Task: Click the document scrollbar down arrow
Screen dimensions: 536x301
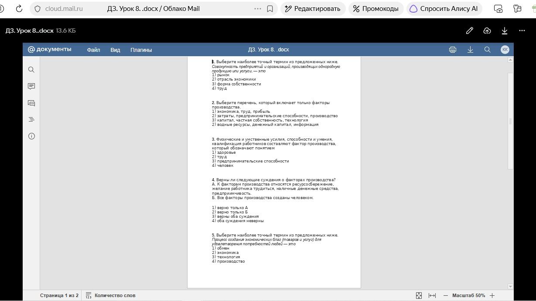Action: click(x=511, y=286)
